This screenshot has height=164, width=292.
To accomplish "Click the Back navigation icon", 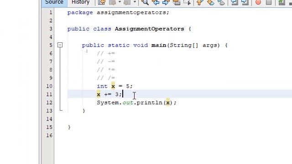I will (x=113, y=2).
